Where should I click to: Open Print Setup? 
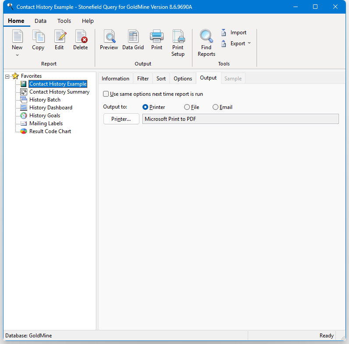tap(178, 43)
